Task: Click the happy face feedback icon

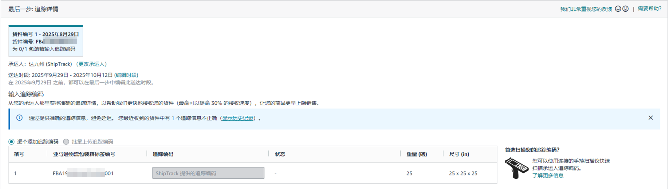Action: (618, 9)
